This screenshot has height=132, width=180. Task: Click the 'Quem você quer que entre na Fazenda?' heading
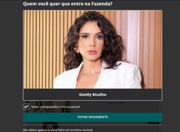[x=68, y=4]
